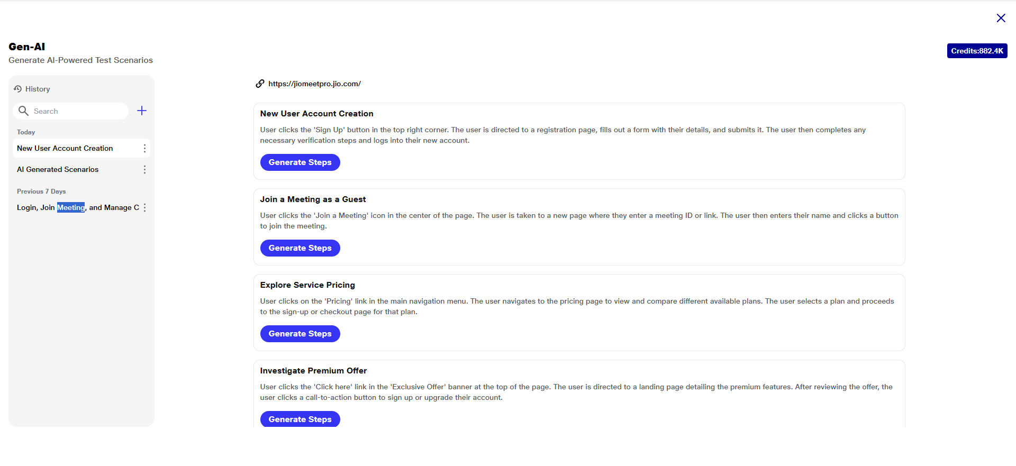Generate steps for New User Account Creation
The height and width of the screenshot is (466, 1016).
(x=300, y=162)
